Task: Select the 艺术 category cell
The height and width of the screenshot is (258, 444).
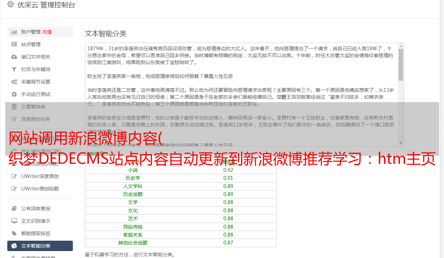Action: (133, 219)
